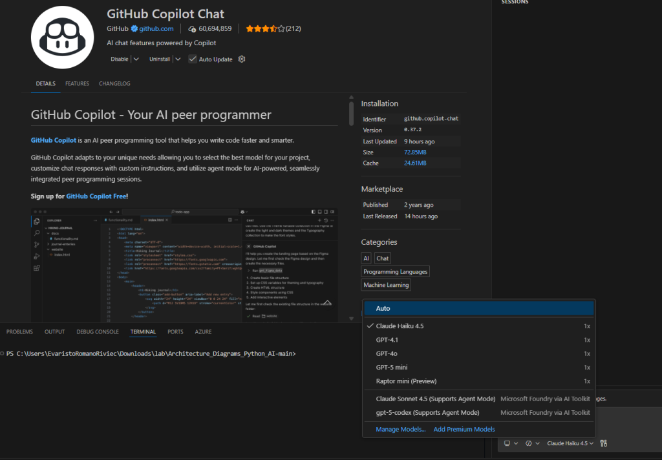The width and height of the screenshot is (662, 460).
Task: Click the chat session target monitor icon
Action: 507,443
